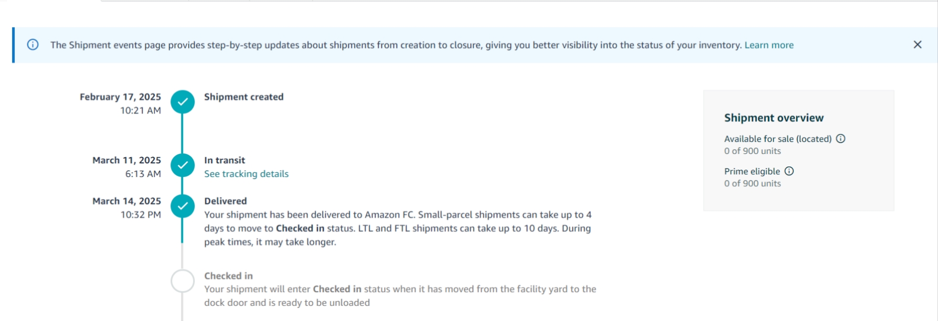Click the Shipment created event title
Image resolution: width=938 pixels, height=321 pixels.
(243, 97)
